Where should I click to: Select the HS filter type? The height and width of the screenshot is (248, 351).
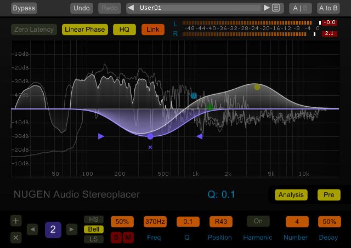click(93, 220)
